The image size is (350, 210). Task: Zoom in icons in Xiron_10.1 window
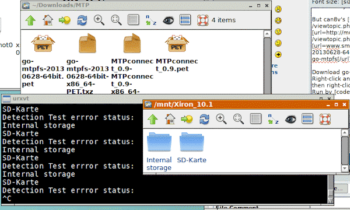(221, 119)
